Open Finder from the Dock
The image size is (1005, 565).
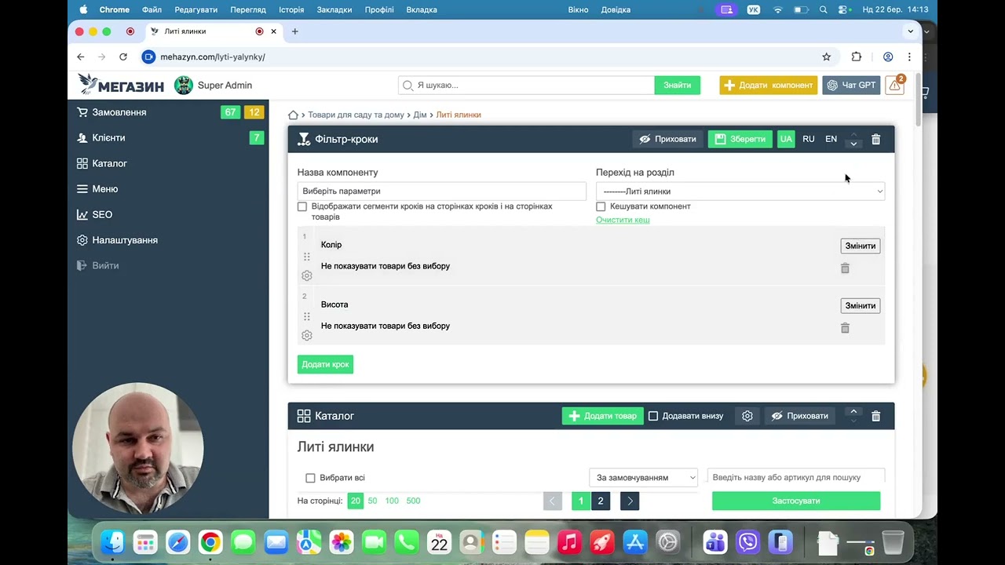[x=112, y=542]
